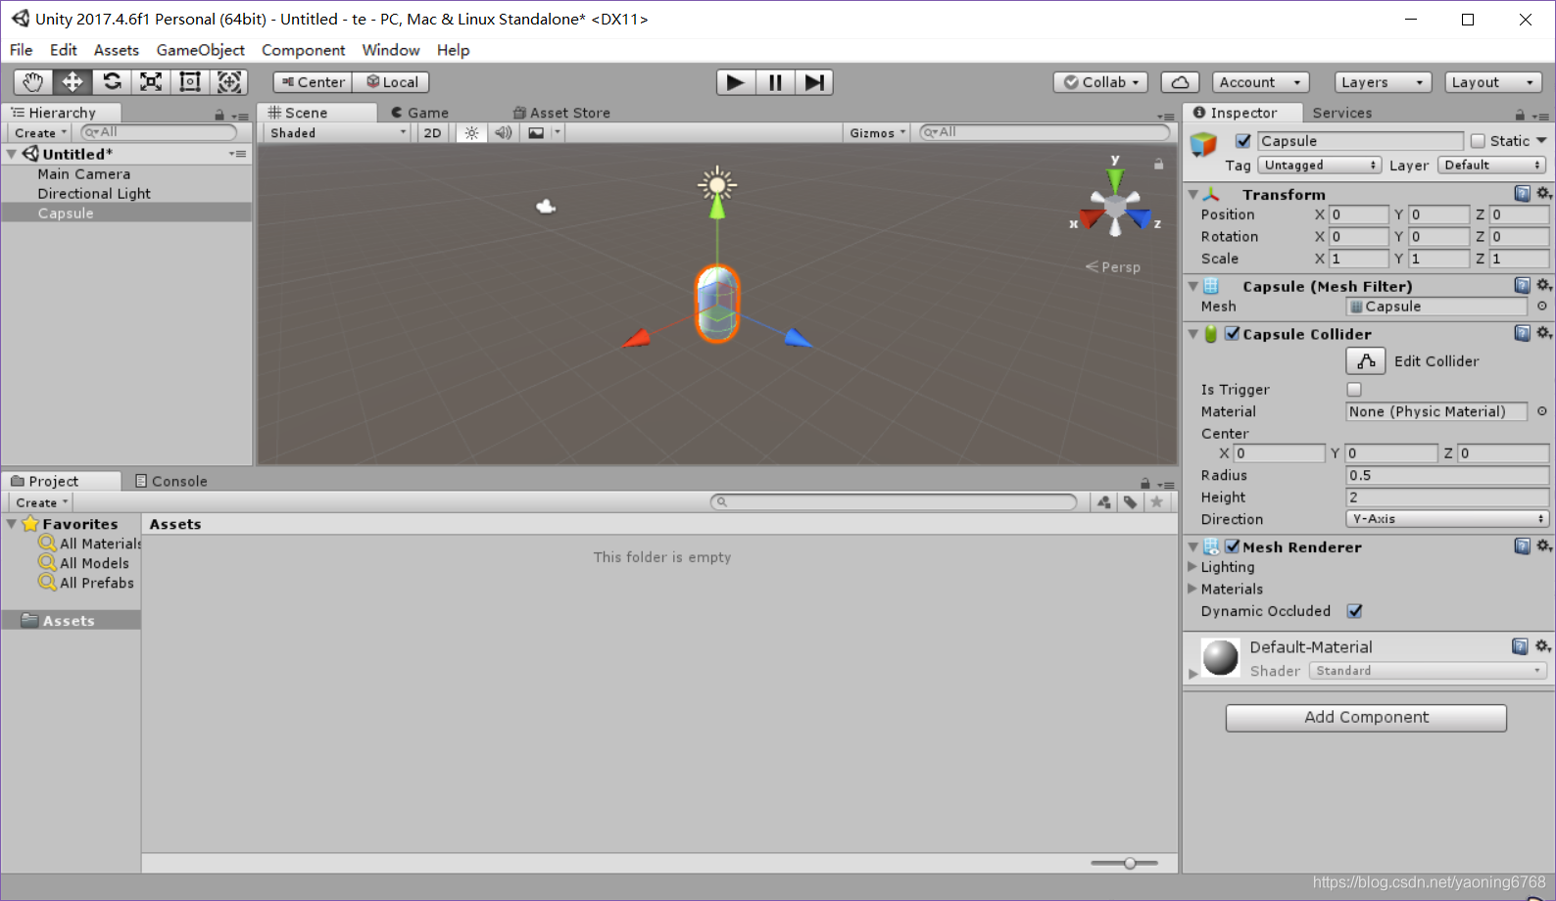Screen dimensions: 1556x901
Task: Toggle scene lighting sun icon
Action: 471,133
